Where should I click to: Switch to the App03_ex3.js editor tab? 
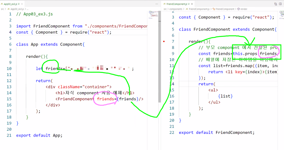point(12,4)
